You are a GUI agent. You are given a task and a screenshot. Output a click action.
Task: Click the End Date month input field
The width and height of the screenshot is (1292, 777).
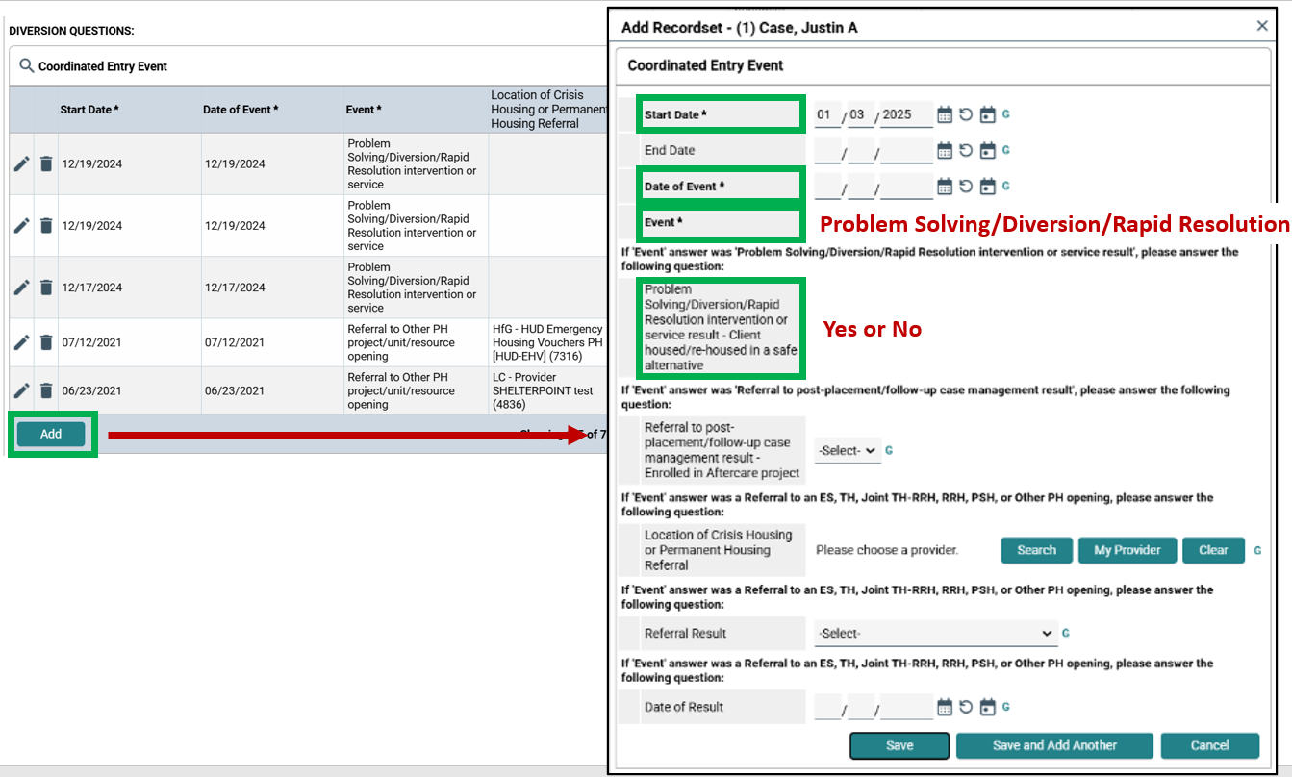pos(826,150)
